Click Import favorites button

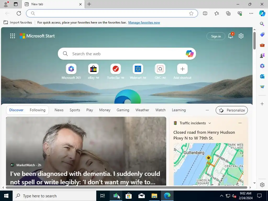tap(18, 23)
